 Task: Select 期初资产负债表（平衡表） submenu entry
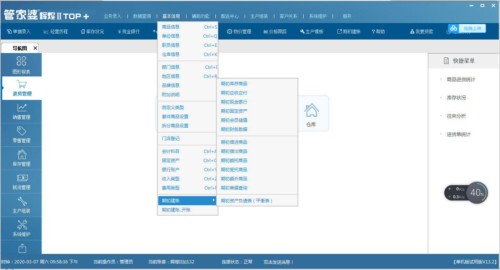coord(247,200)
